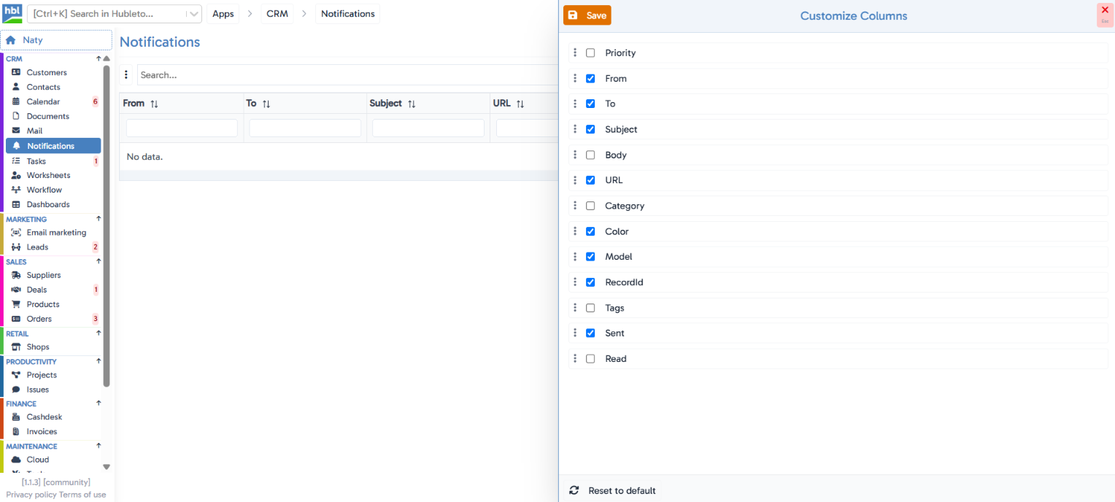This screenshot has height=502, width=1115.
Task: Click the Projects icon in Productivity
Action: [x=16, y=375]
